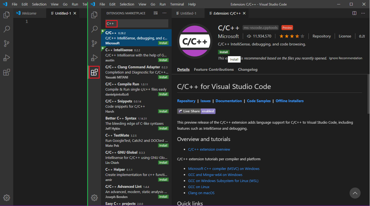Open the Terminal menu
370x206 pixels.
click(177, 4)
